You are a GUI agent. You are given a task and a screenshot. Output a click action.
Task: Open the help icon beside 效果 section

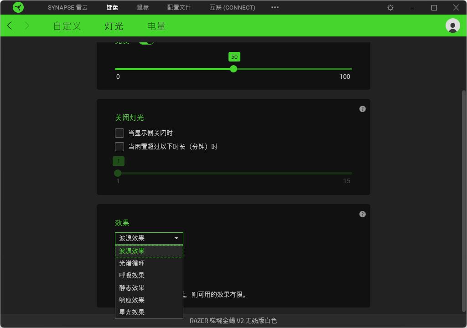pyautogui.click(x=362, y=214)
